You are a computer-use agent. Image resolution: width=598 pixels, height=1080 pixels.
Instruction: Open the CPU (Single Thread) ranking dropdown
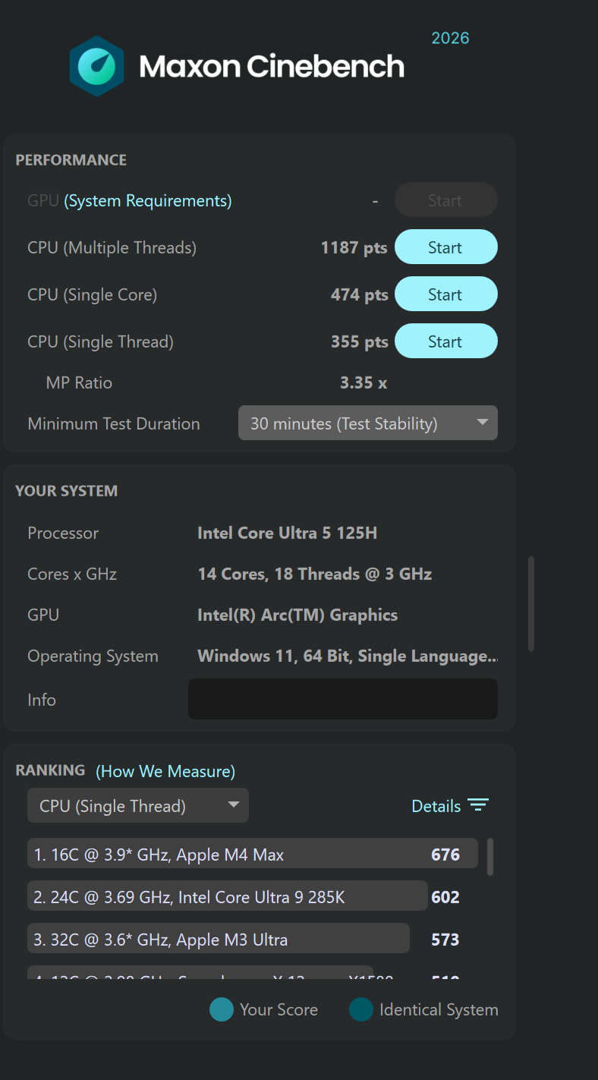tap(138, 806)
